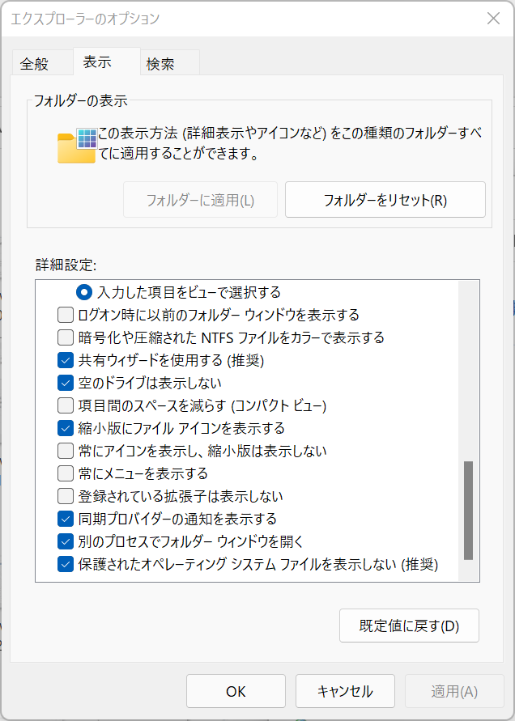Click the folder view icon in フォルダーの表示
The height and width of the screenshot is (721, 515).
pyautogui.click(x=77, y=146)
